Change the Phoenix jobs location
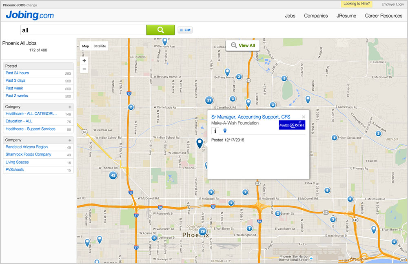 tap(31, 5)
